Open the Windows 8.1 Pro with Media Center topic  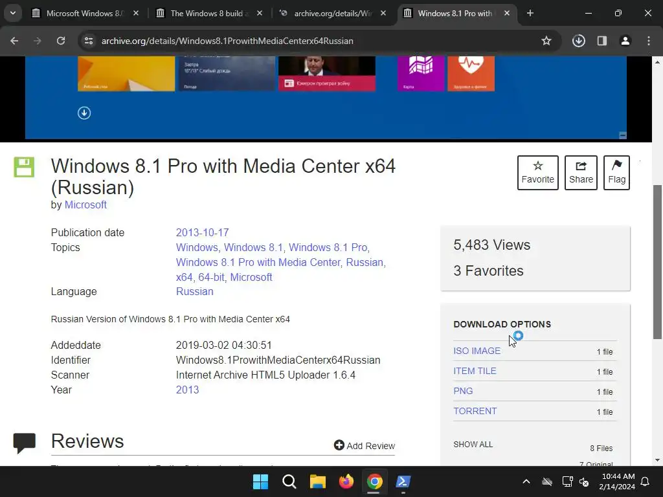point(258,263)
